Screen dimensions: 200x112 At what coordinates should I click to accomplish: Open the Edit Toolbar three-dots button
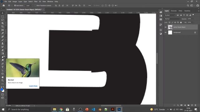pyautogui.click(x=2, y=84)
